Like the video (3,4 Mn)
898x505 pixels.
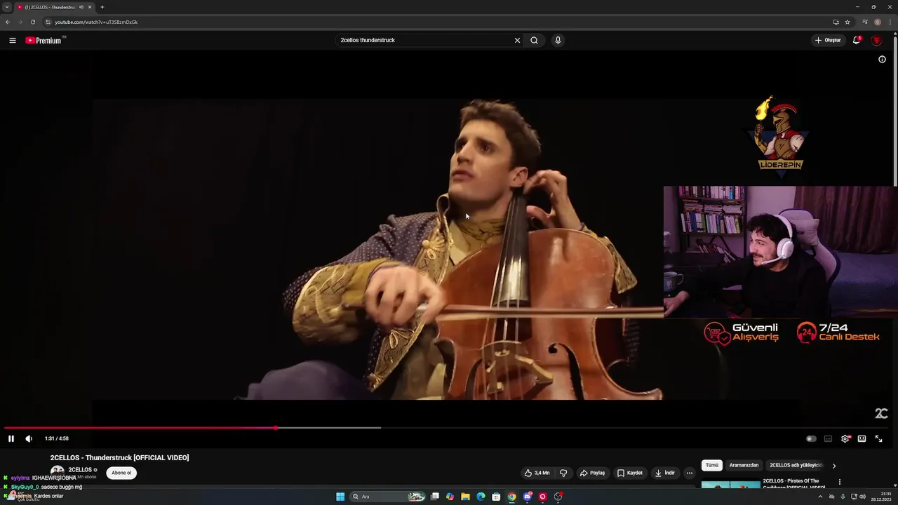click(537, 473)
